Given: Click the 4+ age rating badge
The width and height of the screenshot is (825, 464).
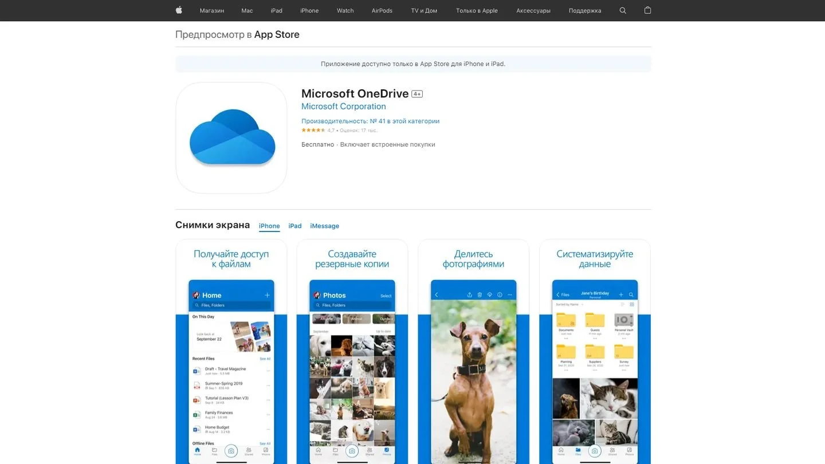Looking at the screenshot, I should (x=417, y=94).
